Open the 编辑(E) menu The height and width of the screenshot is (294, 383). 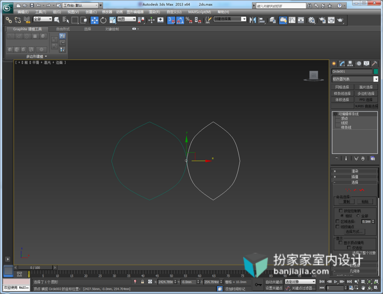23,12
